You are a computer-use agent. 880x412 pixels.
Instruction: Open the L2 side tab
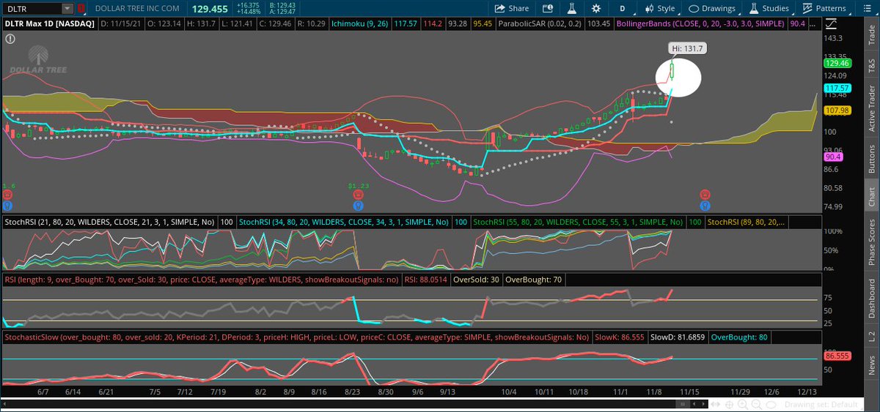870,335
